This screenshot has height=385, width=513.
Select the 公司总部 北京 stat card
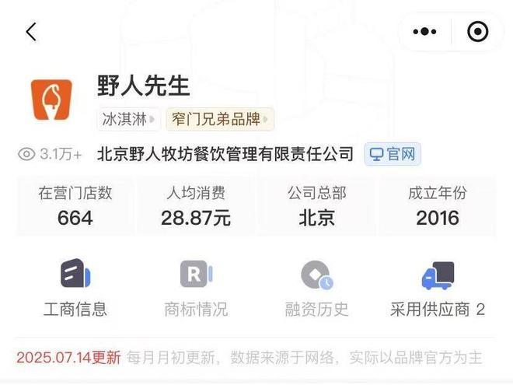click(x=316, y=206)
